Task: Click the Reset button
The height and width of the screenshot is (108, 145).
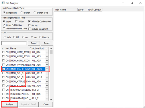Action: coord(47,43)
